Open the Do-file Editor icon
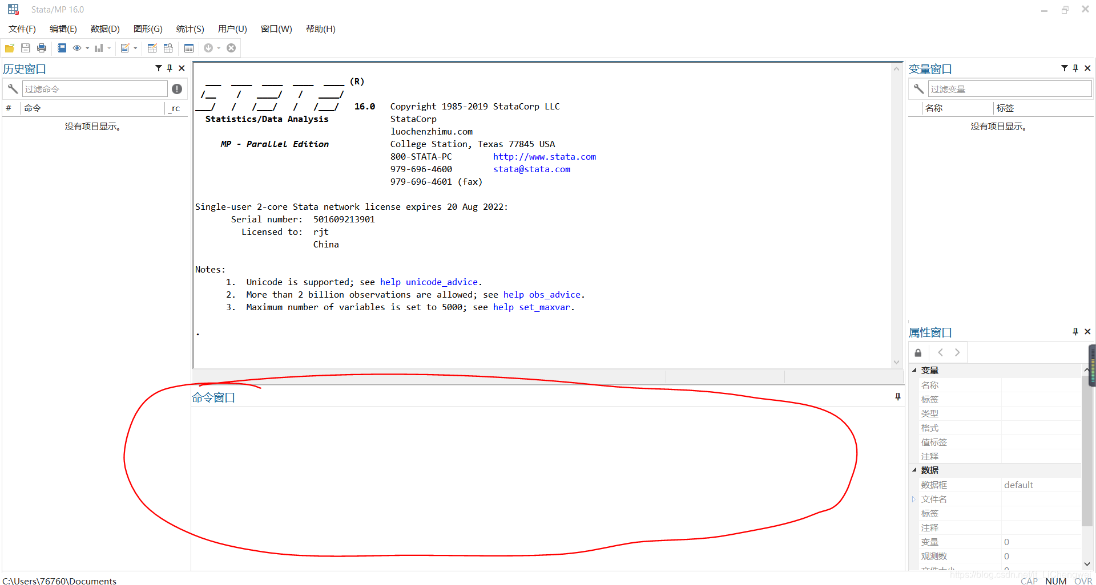This screenshot has width=1096, height=585. coord(125,48)
